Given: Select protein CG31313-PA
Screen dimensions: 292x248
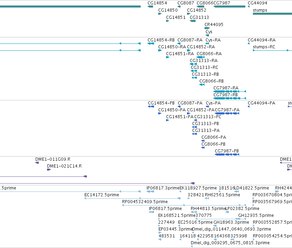Looking at the screenshot, I should [x=206, y=131].
